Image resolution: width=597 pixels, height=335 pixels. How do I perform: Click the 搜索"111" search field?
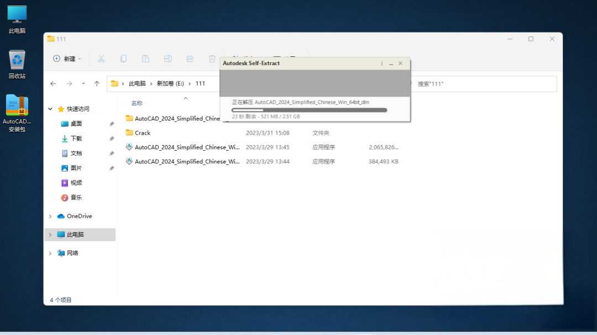484,84
